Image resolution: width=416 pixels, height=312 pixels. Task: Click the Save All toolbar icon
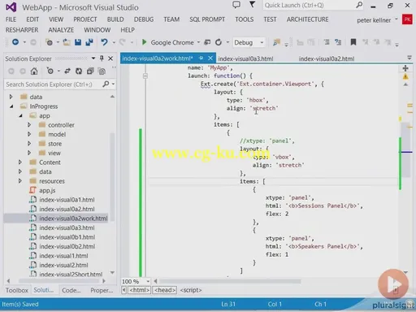89,42
